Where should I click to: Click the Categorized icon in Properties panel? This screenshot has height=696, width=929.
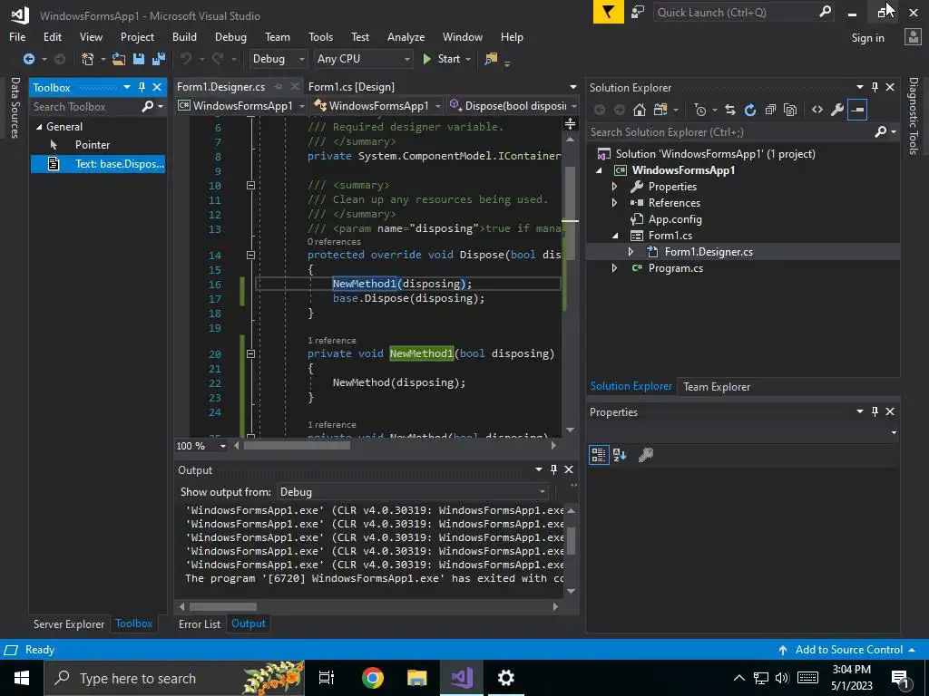(x=599, y=455)
